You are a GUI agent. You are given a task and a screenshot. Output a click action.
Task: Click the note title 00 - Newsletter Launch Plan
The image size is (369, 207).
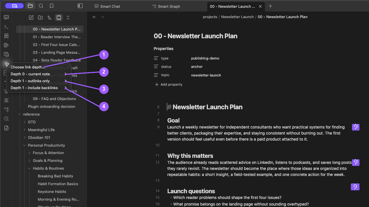tap(195, 36)
